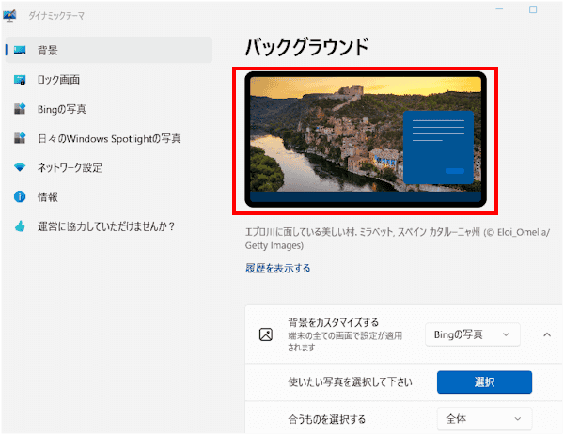
Task: Click the 使いたい写真を選択して下さい label
Action: (x=350, y=382)
